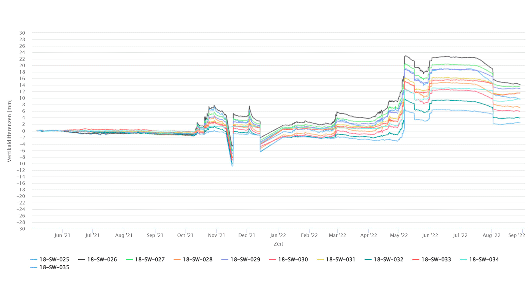Viewport: 528px width, 297px height.
Task: Select legend label 18-SW-033
Action: [x=436, y=259]
